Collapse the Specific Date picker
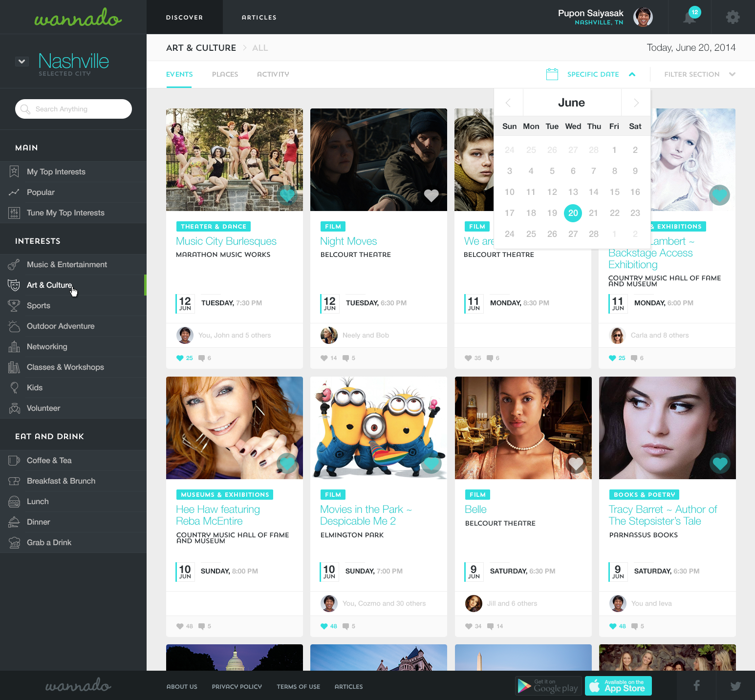Screen dimensions: 755x700 632,74
